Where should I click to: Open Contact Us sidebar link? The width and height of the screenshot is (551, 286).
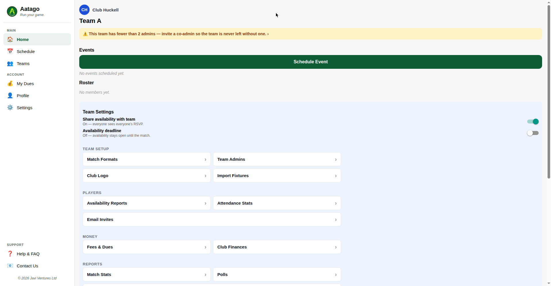(37, 266)
